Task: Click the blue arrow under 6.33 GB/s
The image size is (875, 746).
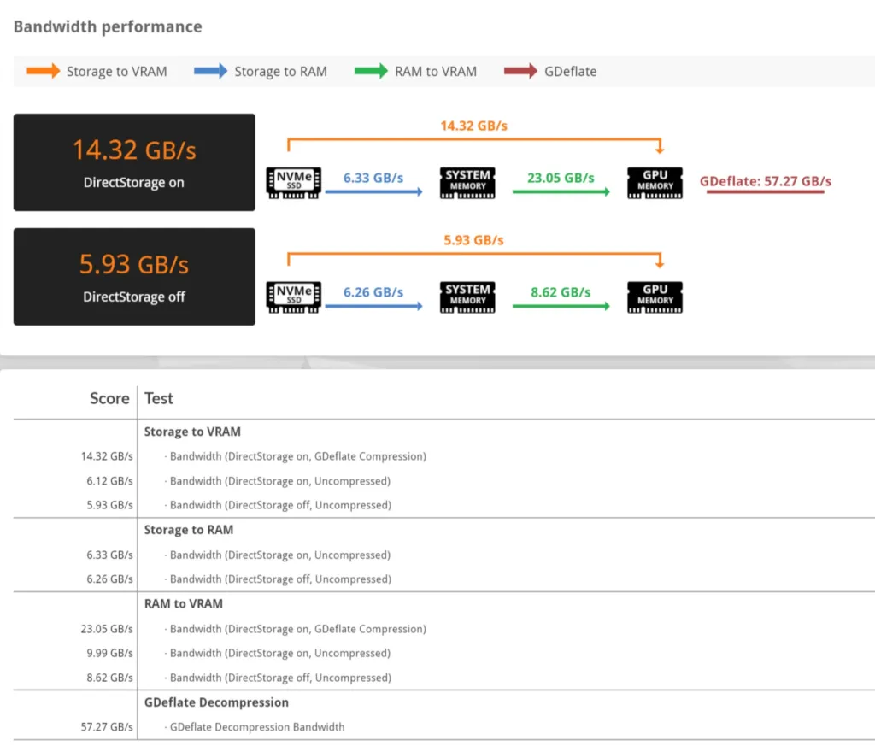Action: pos(374,192)
